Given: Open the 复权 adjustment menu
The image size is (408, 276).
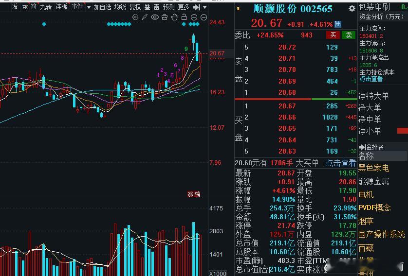Looking at the screenshot, I should 135,7.
